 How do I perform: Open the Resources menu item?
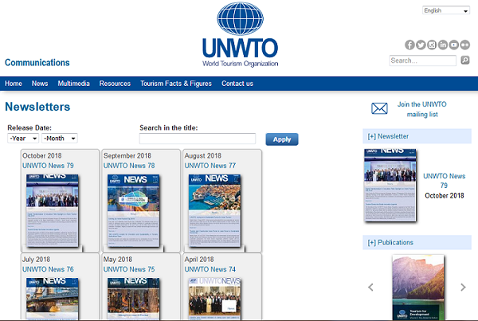pyautogui.click(x=115, y=84)
